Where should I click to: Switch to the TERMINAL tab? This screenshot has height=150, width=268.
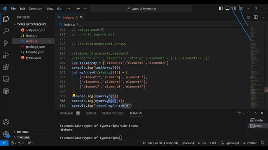point(136,113)
